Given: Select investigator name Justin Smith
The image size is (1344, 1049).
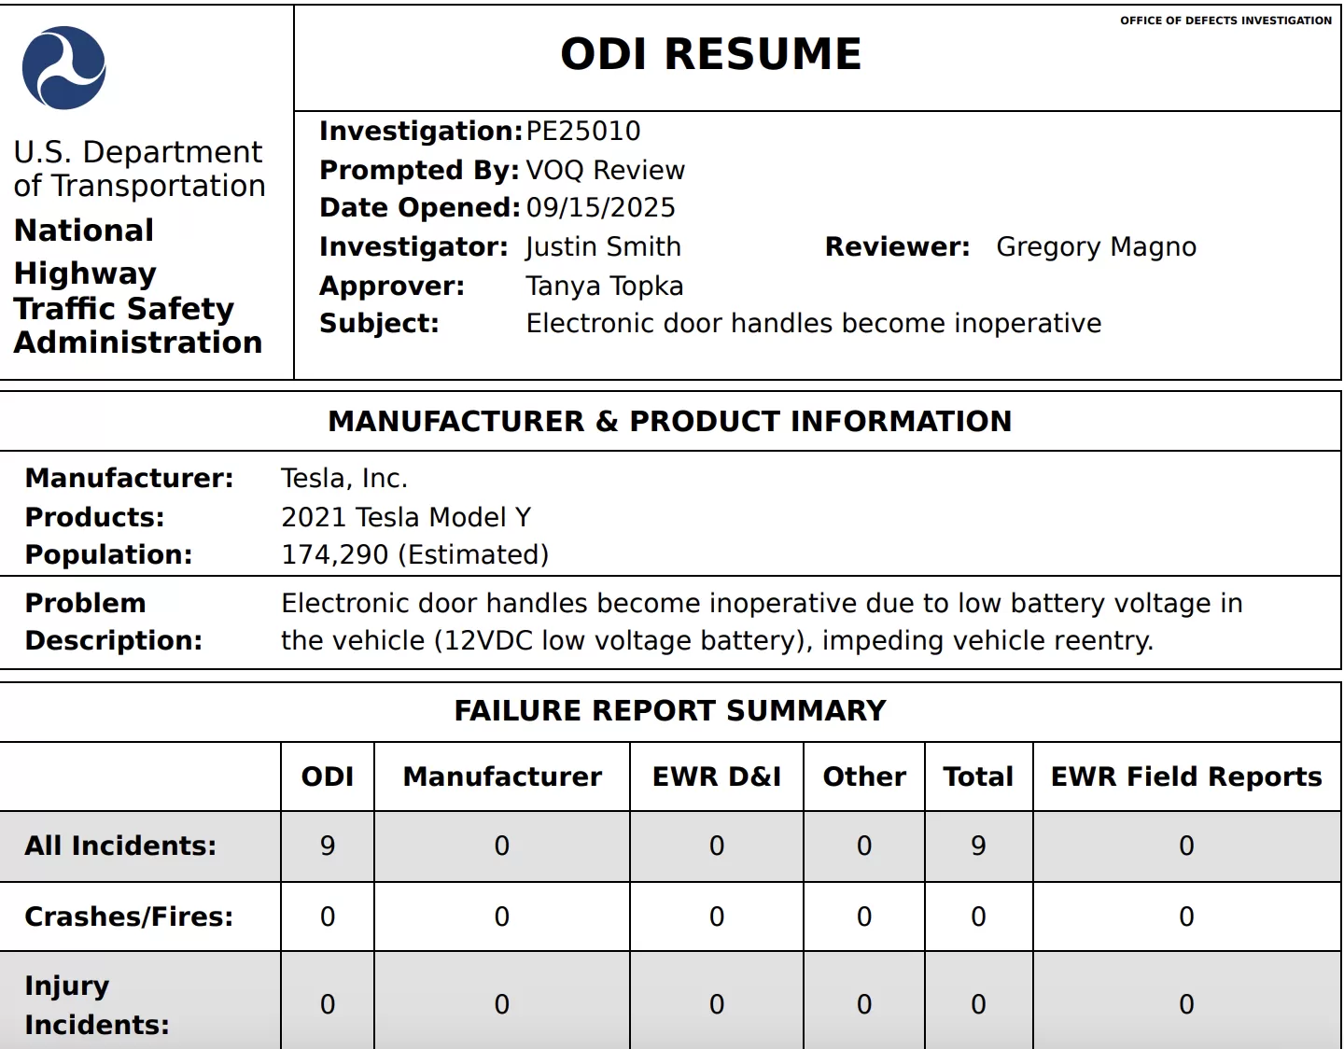Looking at the screenshot, I should pyautogui.click(x=603, y=247).
